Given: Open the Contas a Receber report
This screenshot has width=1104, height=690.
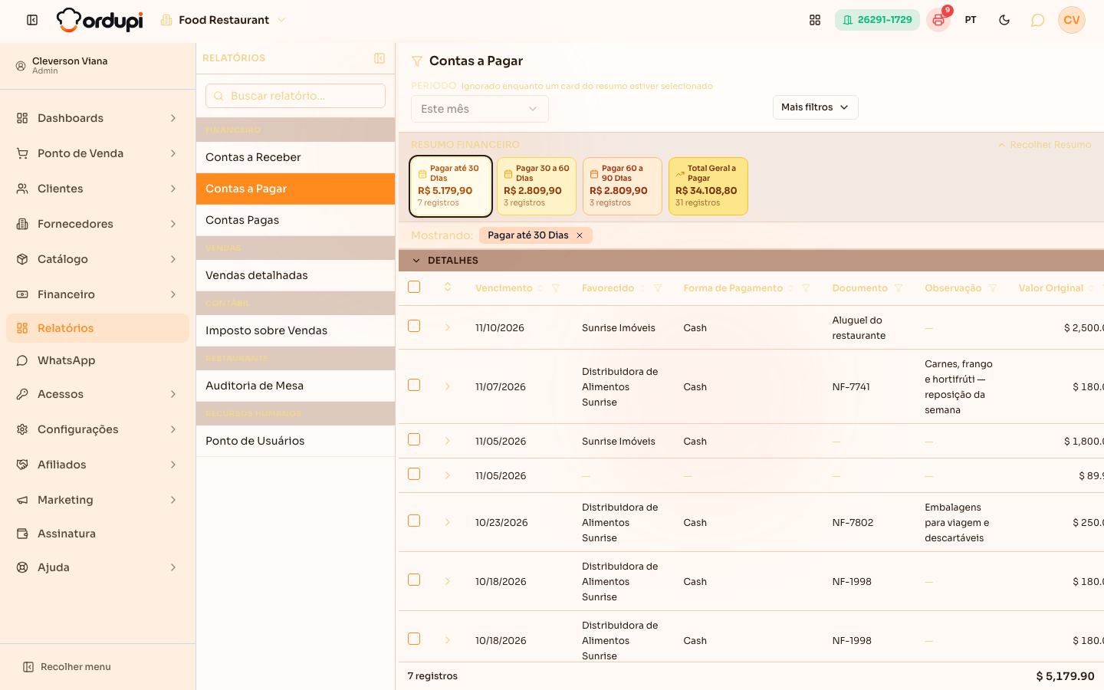Looking at the screenshot, I should [x=295, y=157].
